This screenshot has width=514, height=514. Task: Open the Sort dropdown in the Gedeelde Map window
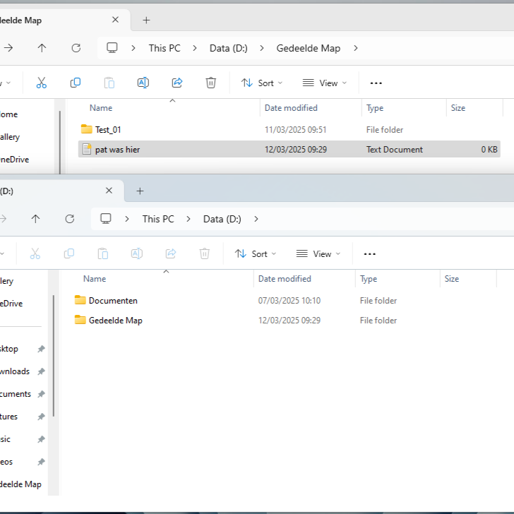point(261,83)
